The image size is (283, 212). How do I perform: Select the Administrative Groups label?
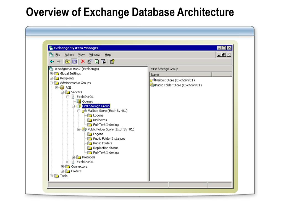(75, 83)
